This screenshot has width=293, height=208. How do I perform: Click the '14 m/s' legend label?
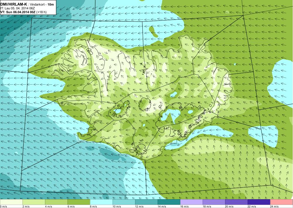[162, 207]
